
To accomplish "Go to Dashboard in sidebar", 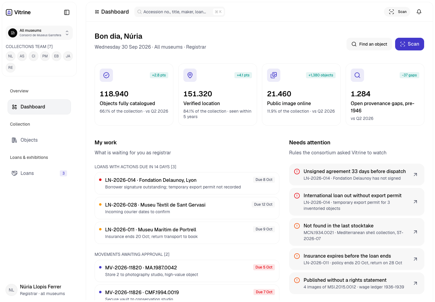I will pyautogui.click(x=39, y=107).
